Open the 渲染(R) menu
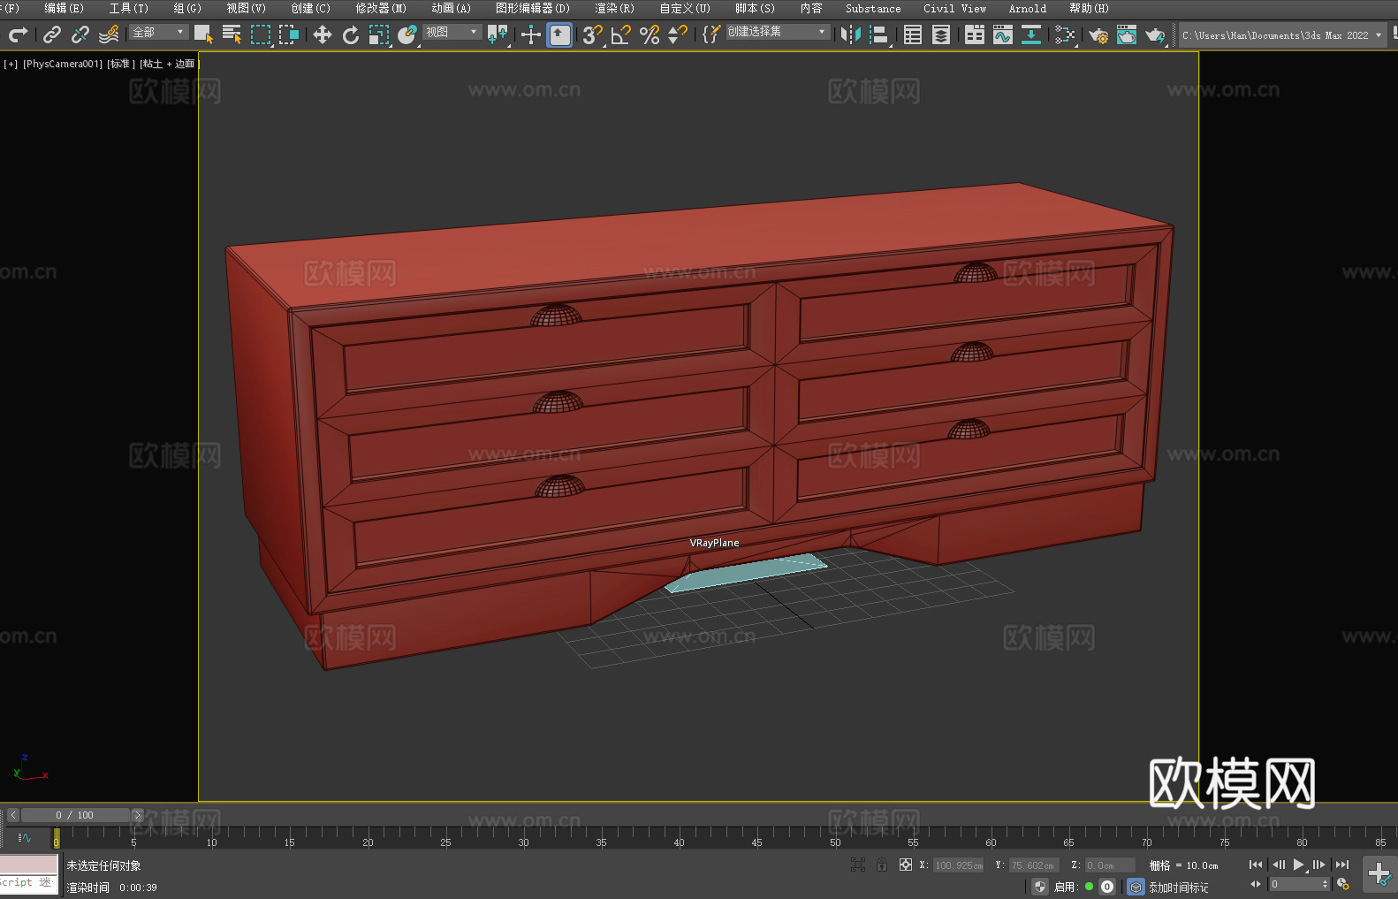 tap(614, 8)
